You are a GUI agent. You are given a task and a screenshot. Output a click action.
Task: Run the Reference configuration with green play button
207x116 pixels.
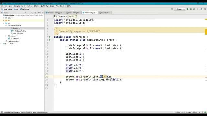188,9
